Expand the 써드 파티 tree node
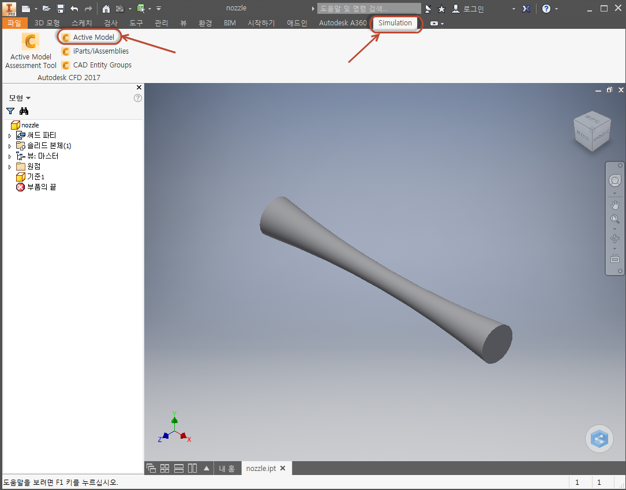This screenshot has width=626, height=490. pos(10,136)
